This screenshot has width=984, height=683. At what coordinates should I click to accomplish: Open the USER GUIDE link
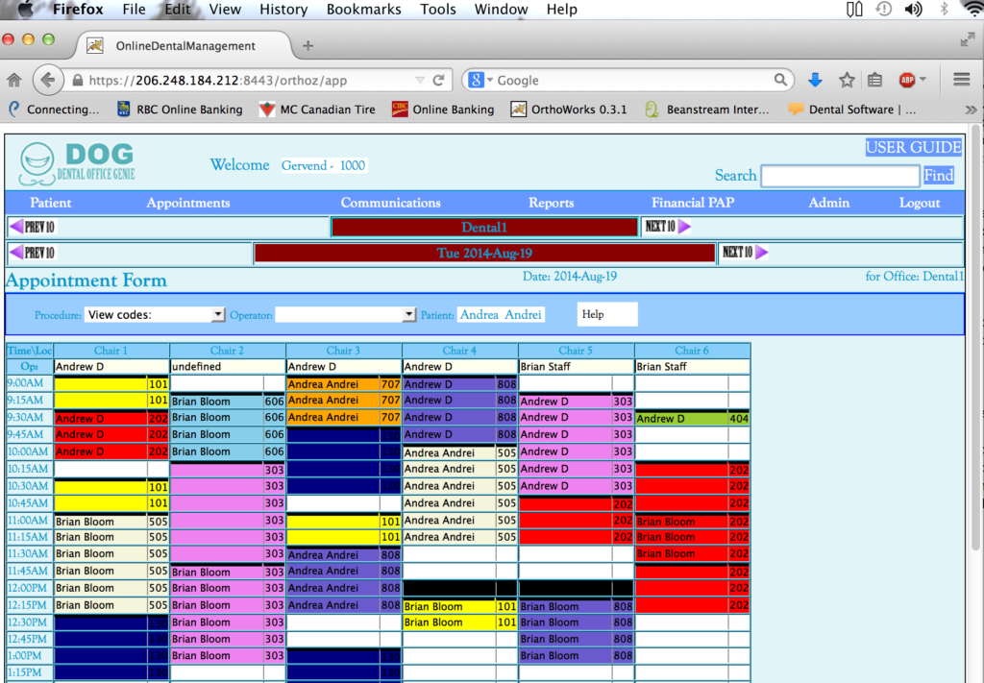point(913,147)
